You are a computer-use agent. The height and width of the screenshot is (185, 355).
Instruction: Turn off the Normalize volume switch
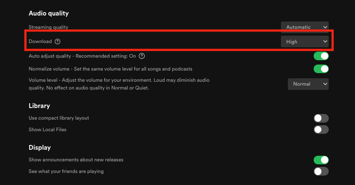pyautogui.click(x=321, y=69)
